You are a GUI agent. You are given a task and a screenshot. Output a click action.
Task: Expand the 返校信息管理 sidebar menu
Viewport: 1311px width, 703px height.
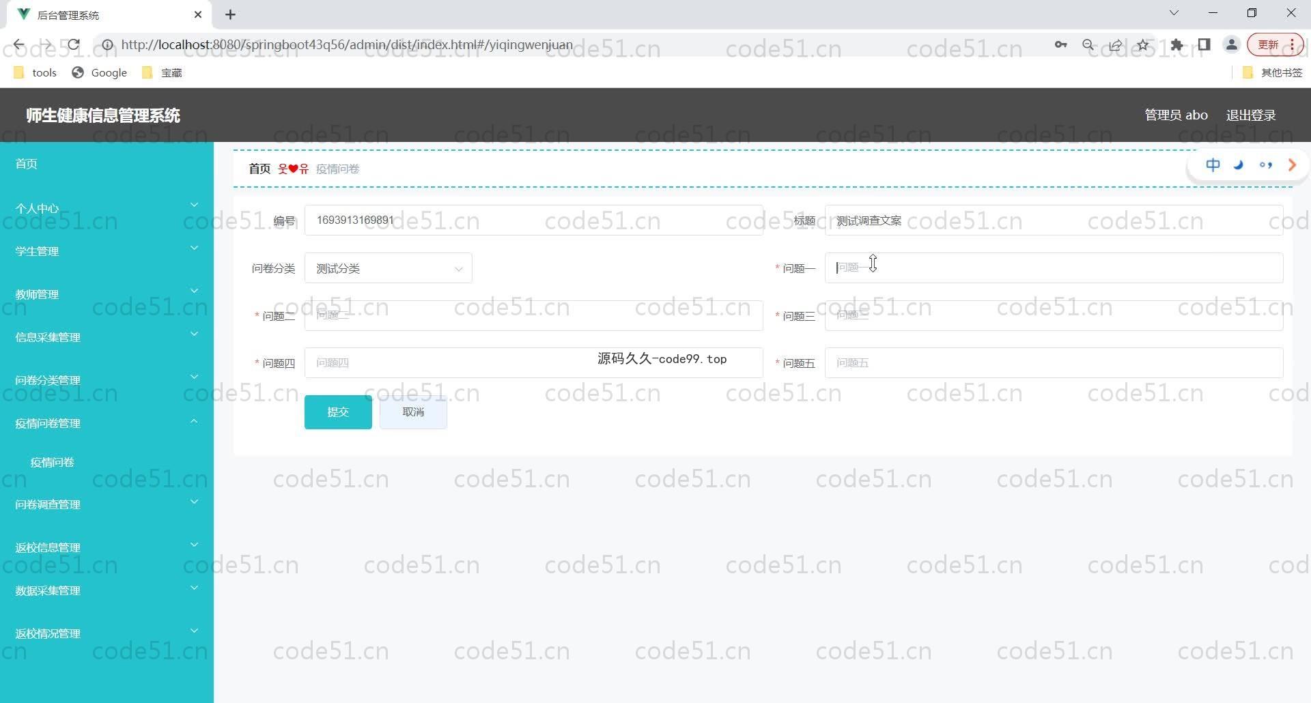(x=107, y=547)
